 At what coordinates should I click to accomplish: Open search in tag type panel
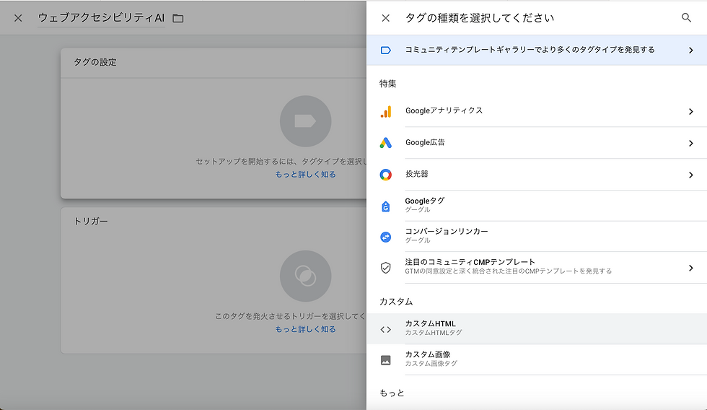click(x=686, y=17)
